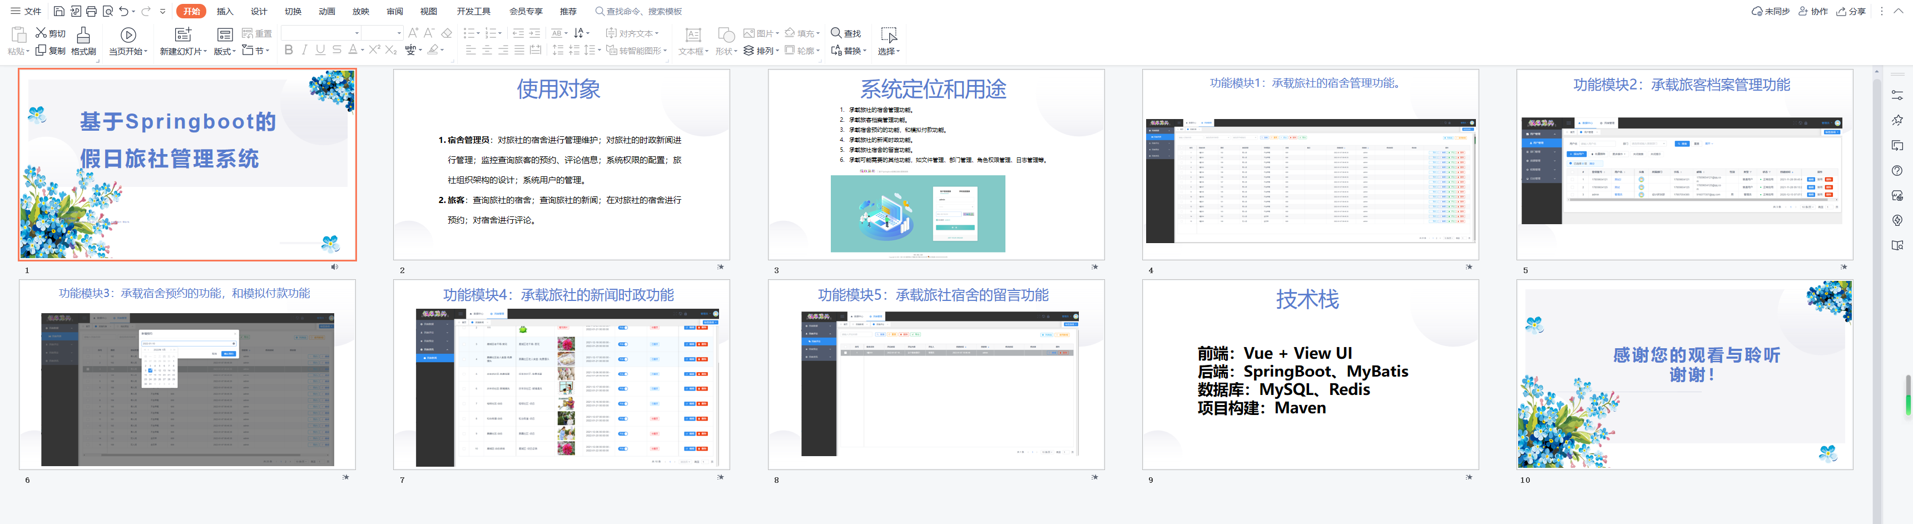The image size is (1913, 524).
Task: Open the 审阅 Review tab
Action: coord(395,11)
